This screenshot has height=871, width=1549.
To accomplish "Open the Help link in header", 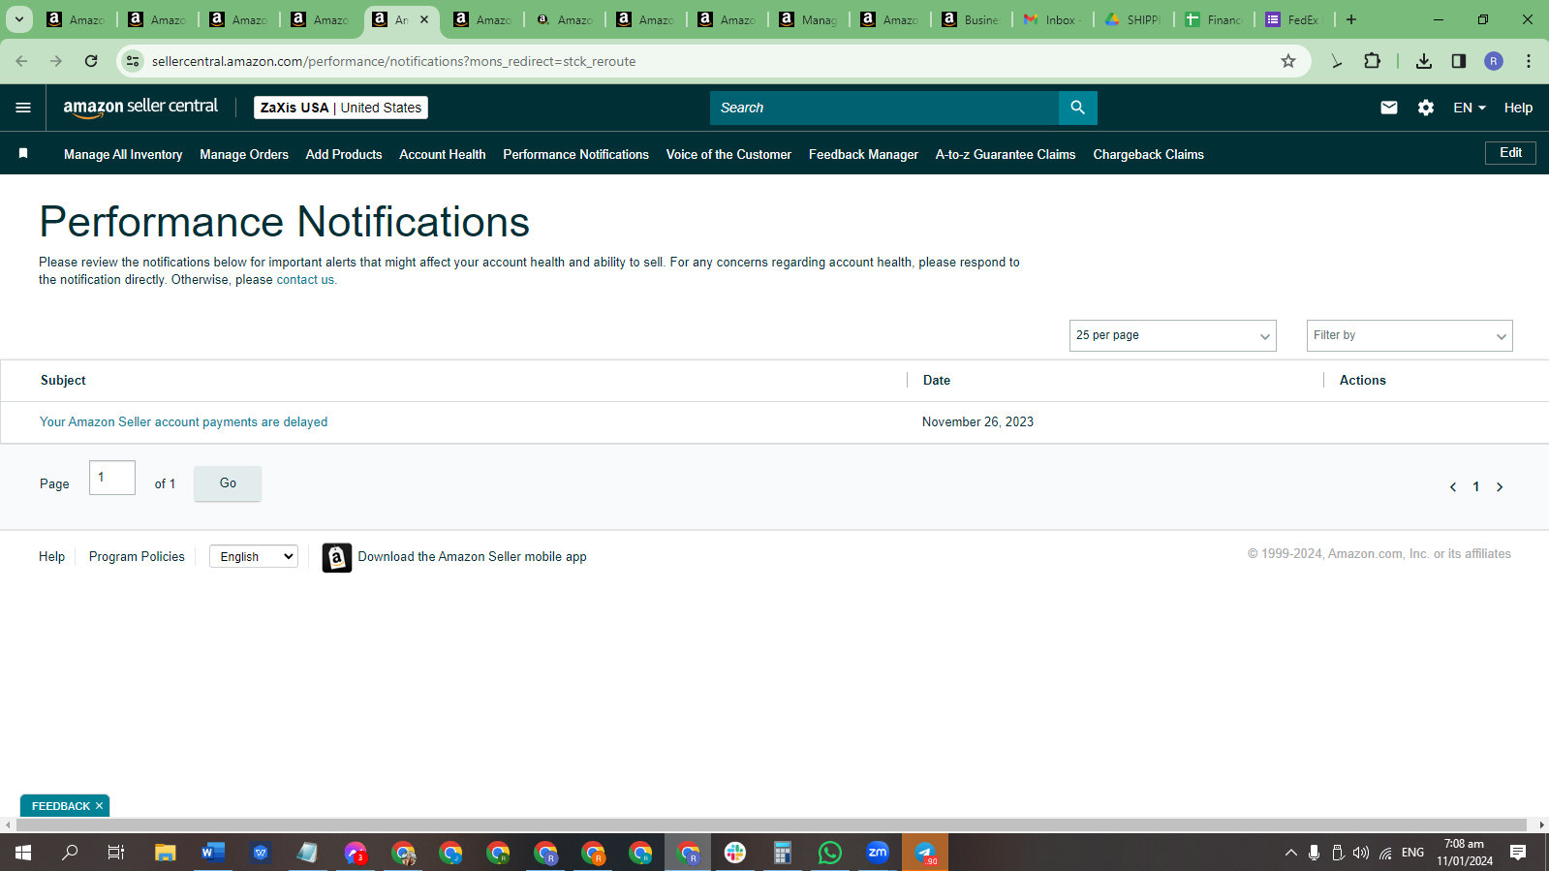I will (x=1518, y=108).
